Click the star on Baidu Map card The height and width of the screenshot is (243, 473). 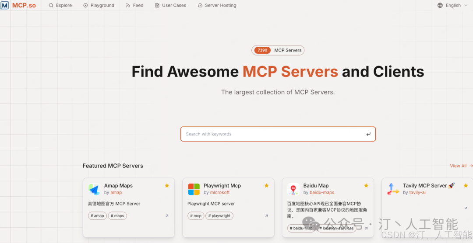pyautogui.click(x=366, y=185)
